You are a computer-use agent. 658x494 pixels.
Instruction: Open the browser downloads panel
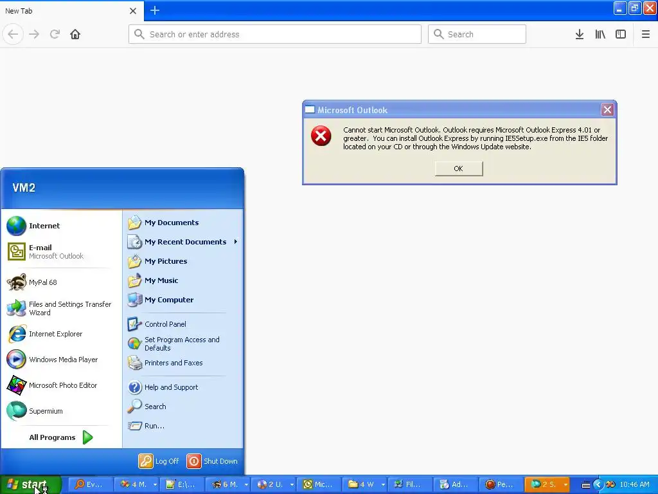coord(580,34)
